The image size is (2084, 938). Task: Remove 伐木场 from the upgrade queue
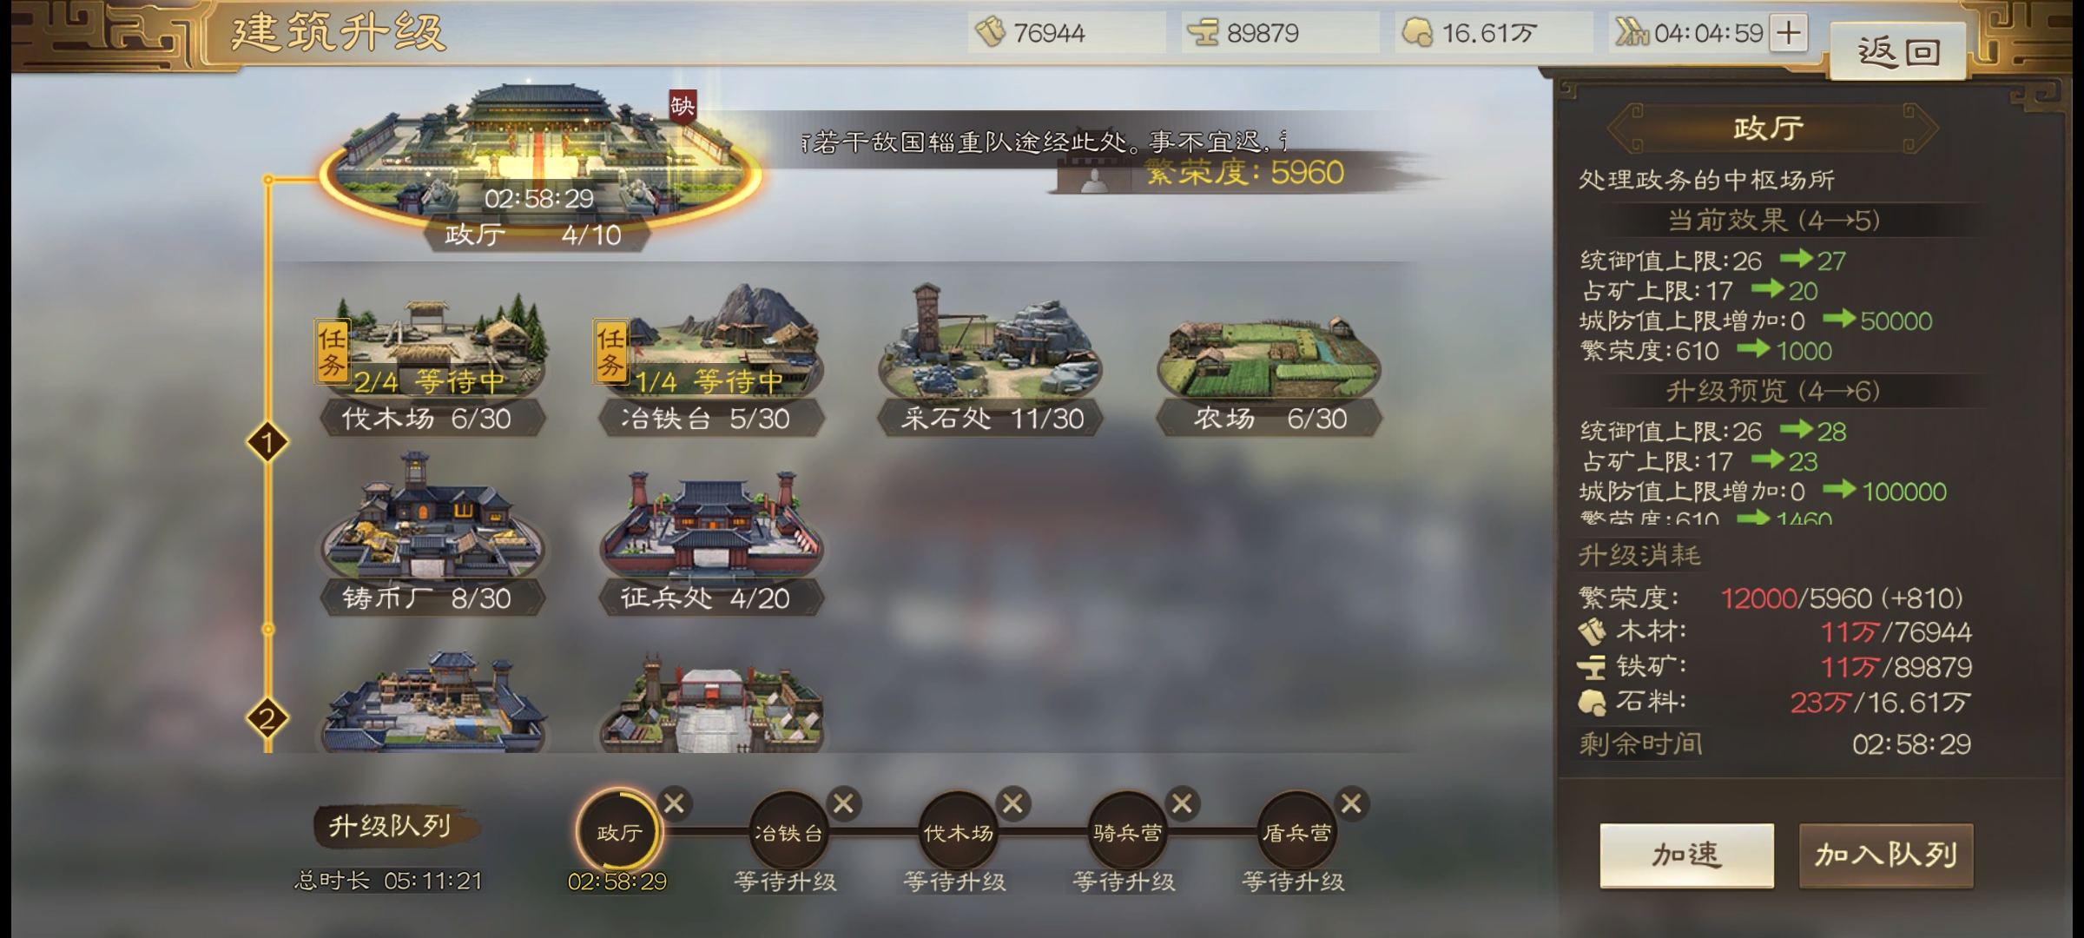[x=1012, y=803]
